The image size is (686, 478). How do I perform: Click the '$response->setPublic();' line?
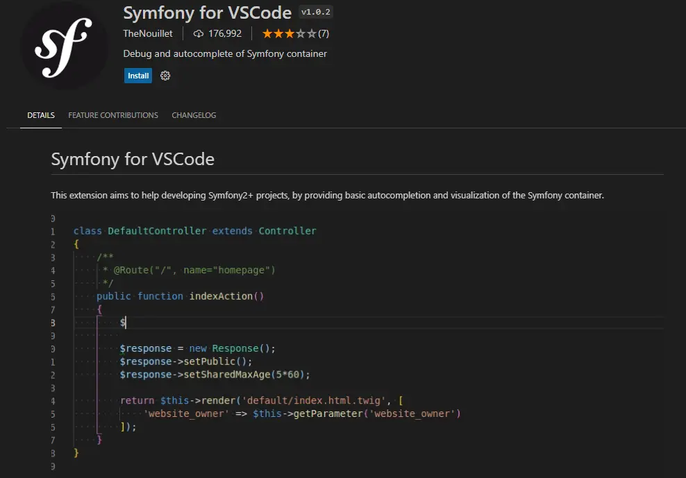pyautogui.click(x=186, y=361)
